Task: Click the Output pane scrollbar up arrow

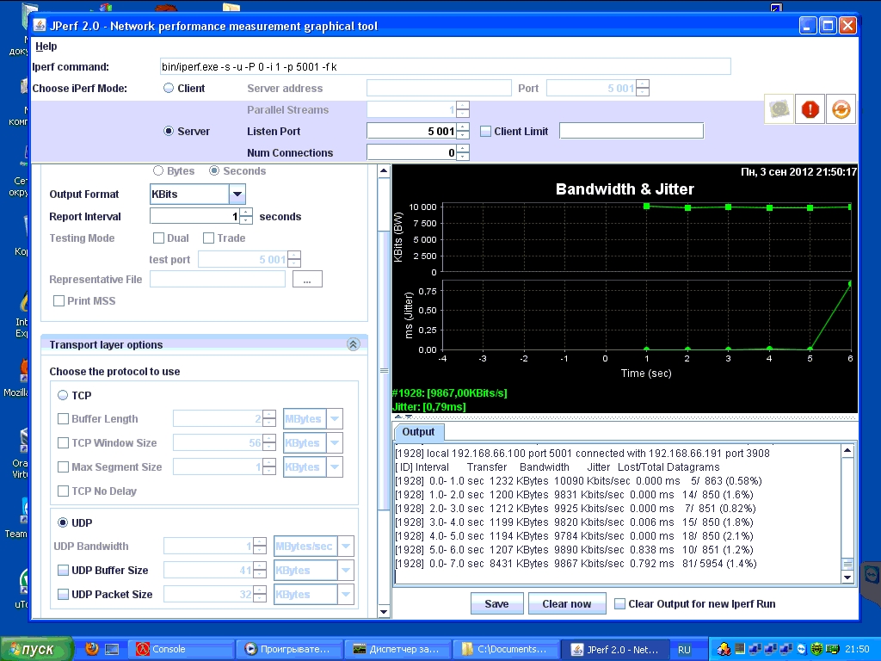Action: [847, 450]
